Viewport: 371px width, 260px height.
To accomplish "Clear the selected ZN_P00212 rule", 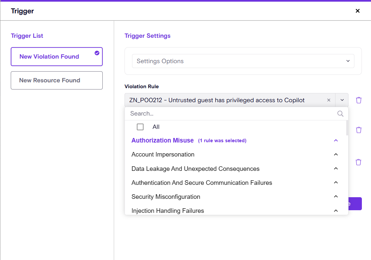I will click(329, 100).
